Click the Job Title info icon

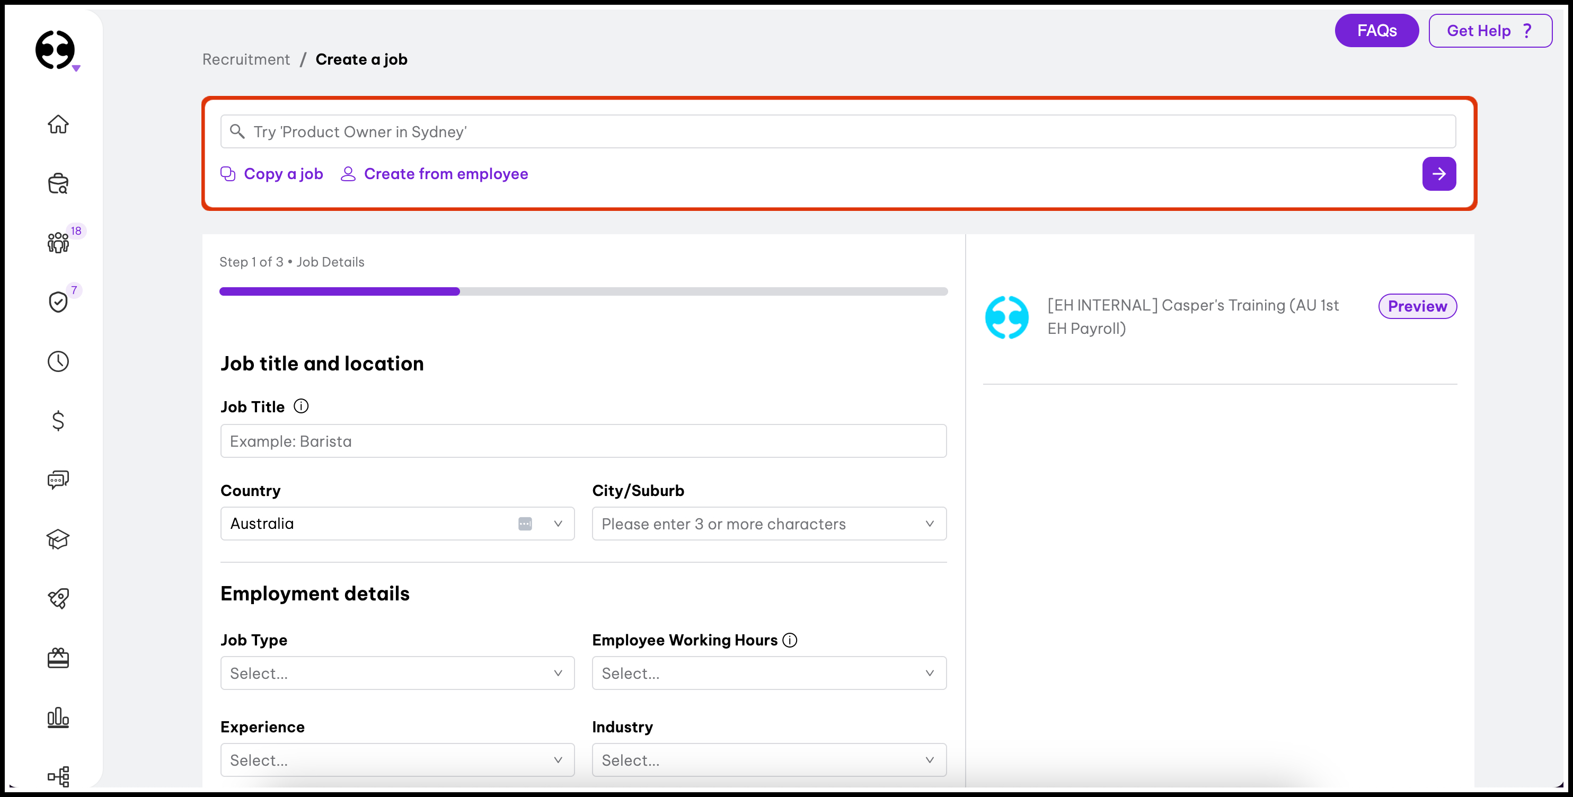(301, 406)
